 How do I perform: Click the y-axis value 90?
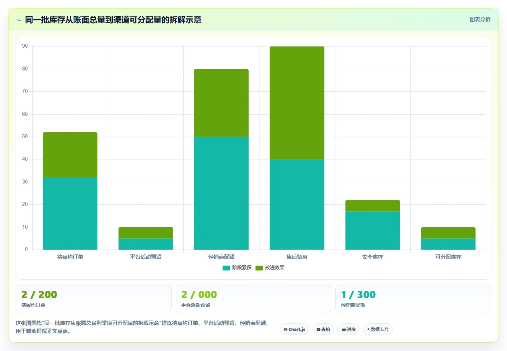pyautogui.click(x=25, y=46)
